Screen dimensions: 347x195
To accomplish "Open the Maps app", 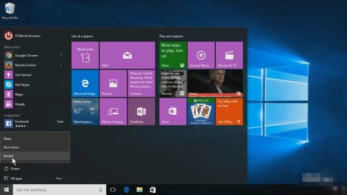I will coord(33,94).
